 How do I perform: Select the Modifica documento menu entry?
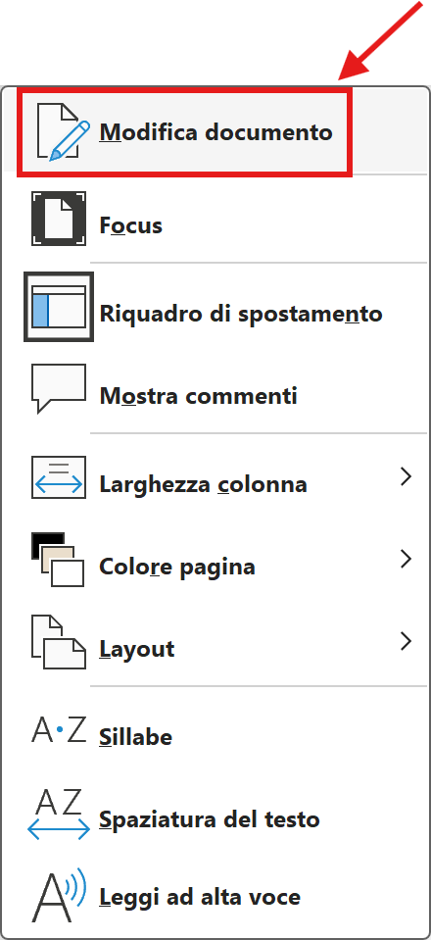pos(184,132)
